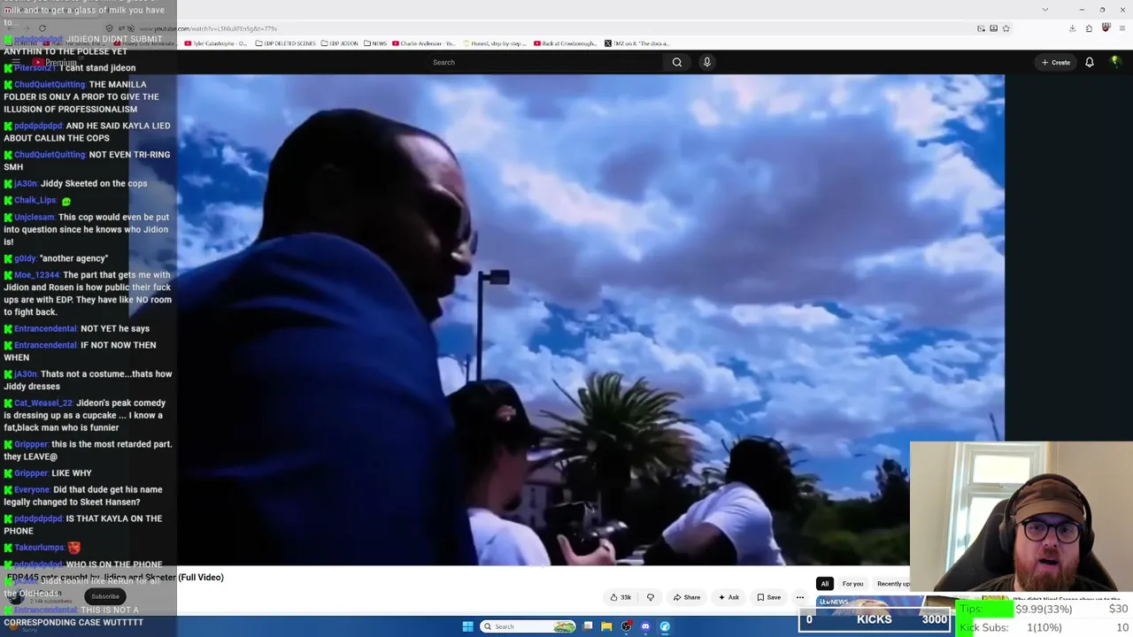The height and width of the screenshot is (637, 1133).
Task: Click chat username Chalk_Lips
Action: tap(35, 201)
